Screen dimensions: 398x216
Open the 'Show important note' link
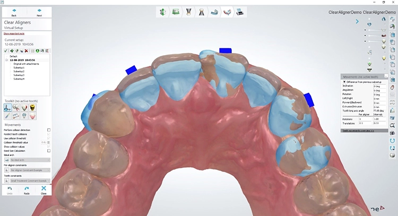pyautogui.click(x=14, y=33)
